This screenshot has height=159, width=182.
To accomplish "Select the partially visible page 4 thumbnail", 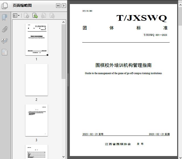I will [x=36, y=152].
